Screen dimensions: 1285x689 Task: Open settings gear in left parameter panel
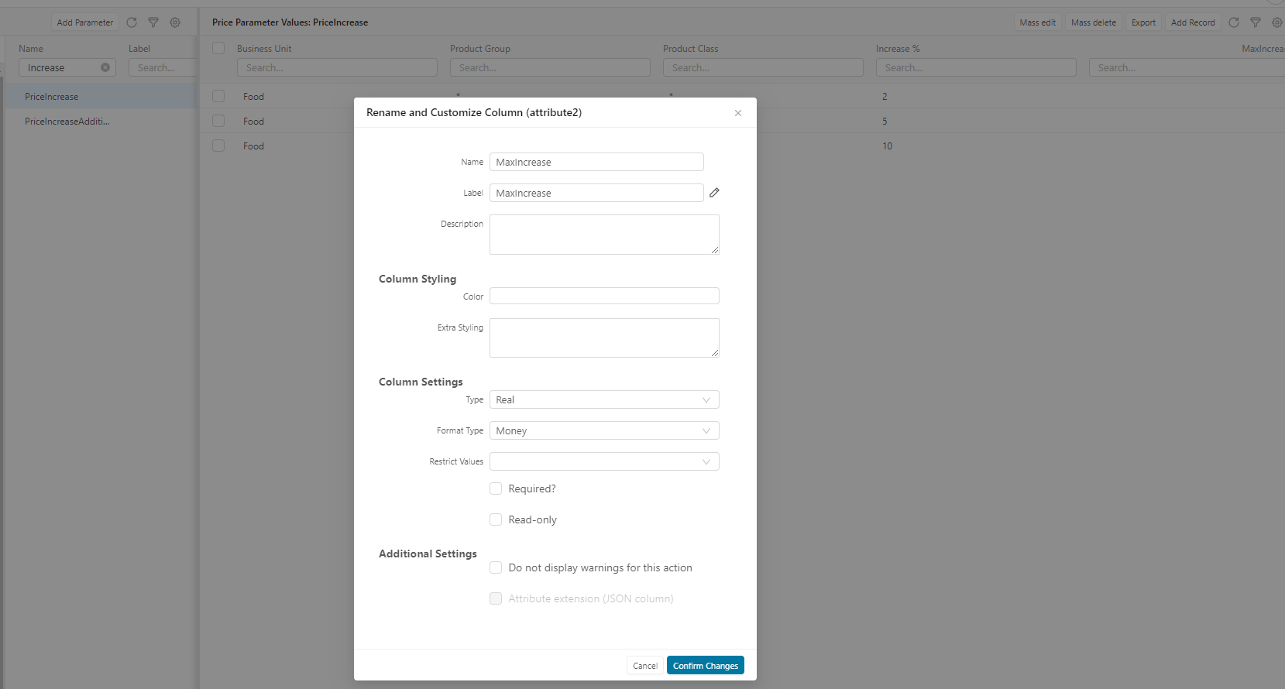point(175,22)
